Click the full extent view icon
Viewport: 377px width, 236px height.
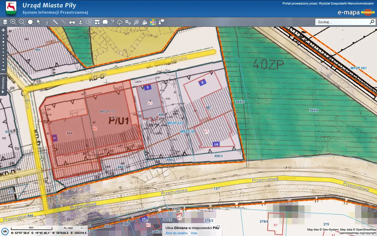tap(30, 22)
